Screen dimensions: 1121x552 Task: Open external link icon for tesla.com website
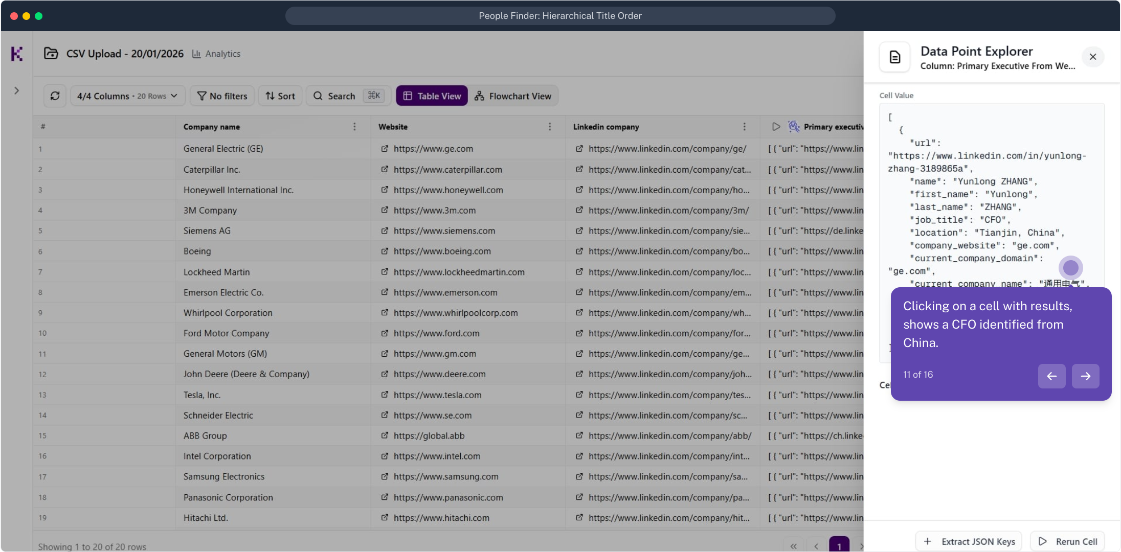pos(385,395)
